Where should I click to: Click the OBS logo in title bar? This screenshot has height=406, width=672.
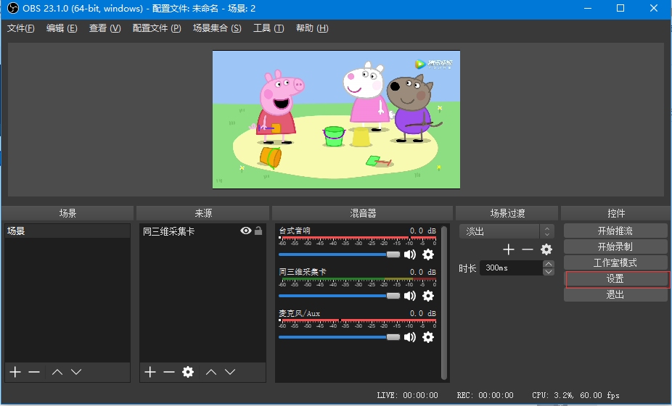13,8
